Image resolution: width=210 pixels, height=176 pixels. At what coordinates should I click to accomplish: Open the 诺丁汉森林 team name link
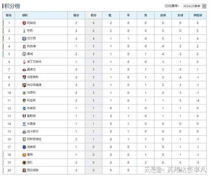[34, 62]
